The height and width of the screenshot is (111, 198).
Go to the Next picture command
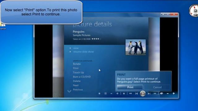click(x=75, y=85)
